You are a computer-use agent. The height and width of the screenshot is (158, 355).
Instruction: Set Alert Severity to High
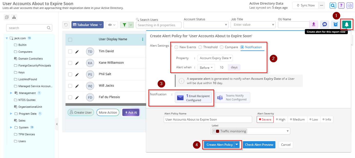coord(281,119)
